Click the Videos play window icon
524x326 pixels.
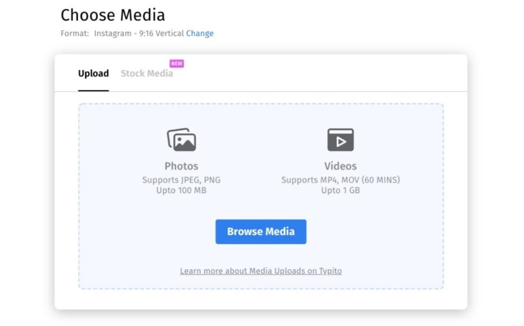pos(340,140)
